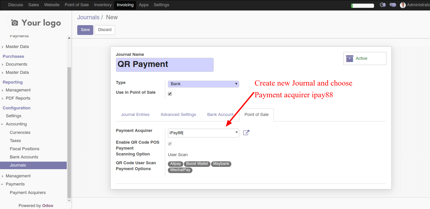
Task: Toggle Enable QR Code POS Payment checkbox
Action: [170, 144]
